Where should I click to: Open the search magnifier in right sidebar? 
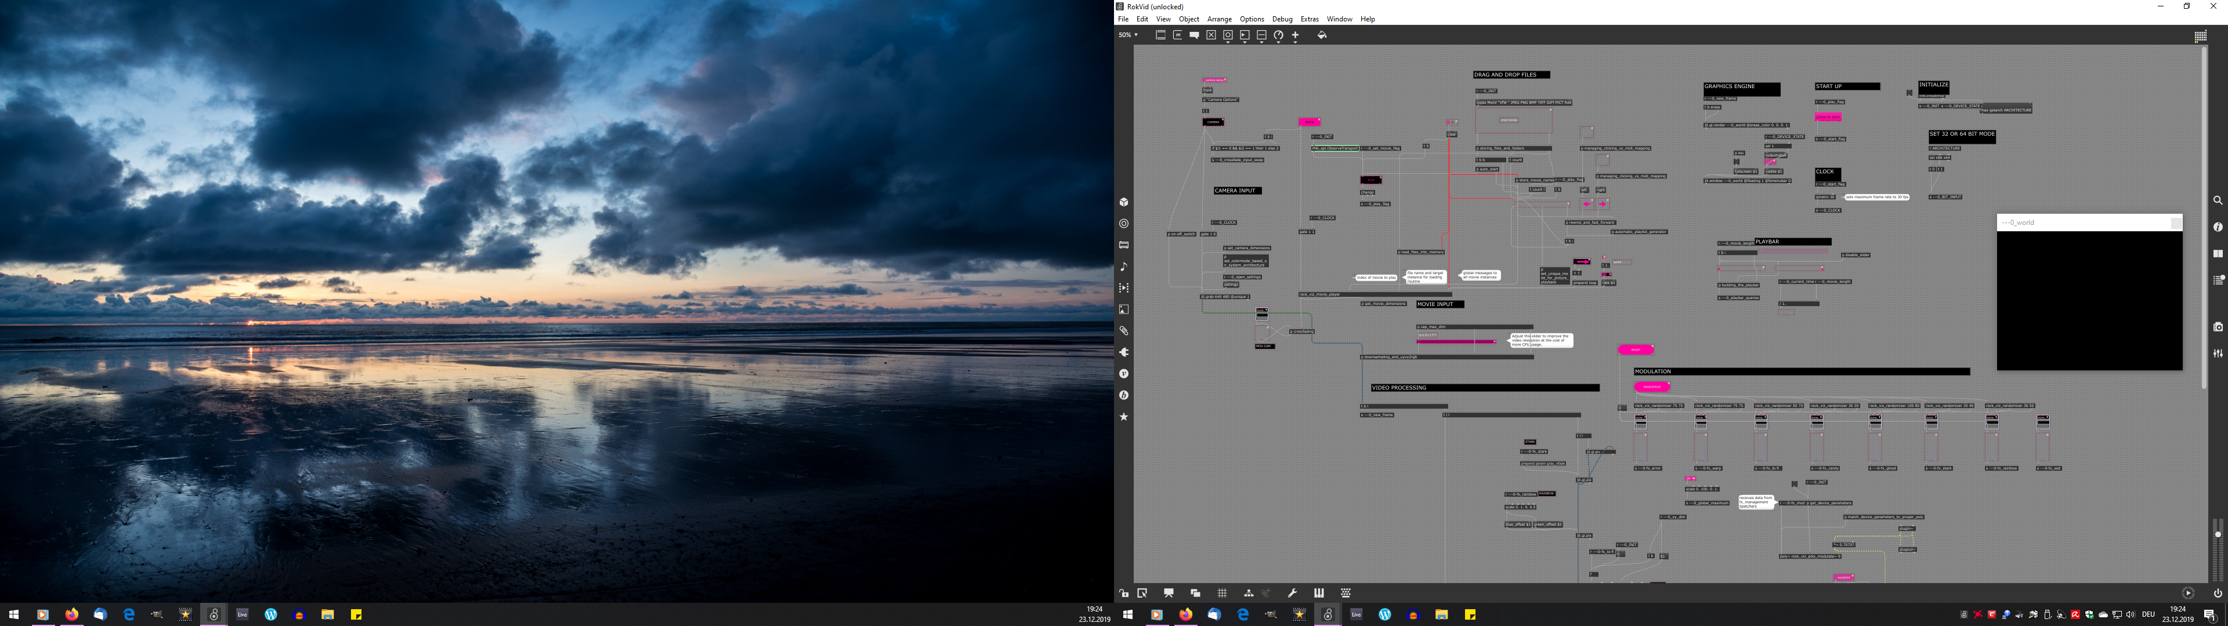pyautogui.click(x=2218, y=201)
